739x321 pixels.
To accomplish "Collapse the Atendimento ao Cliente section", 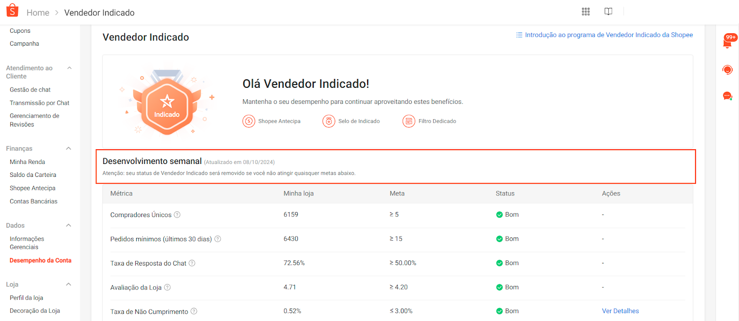I will point(69,68).
